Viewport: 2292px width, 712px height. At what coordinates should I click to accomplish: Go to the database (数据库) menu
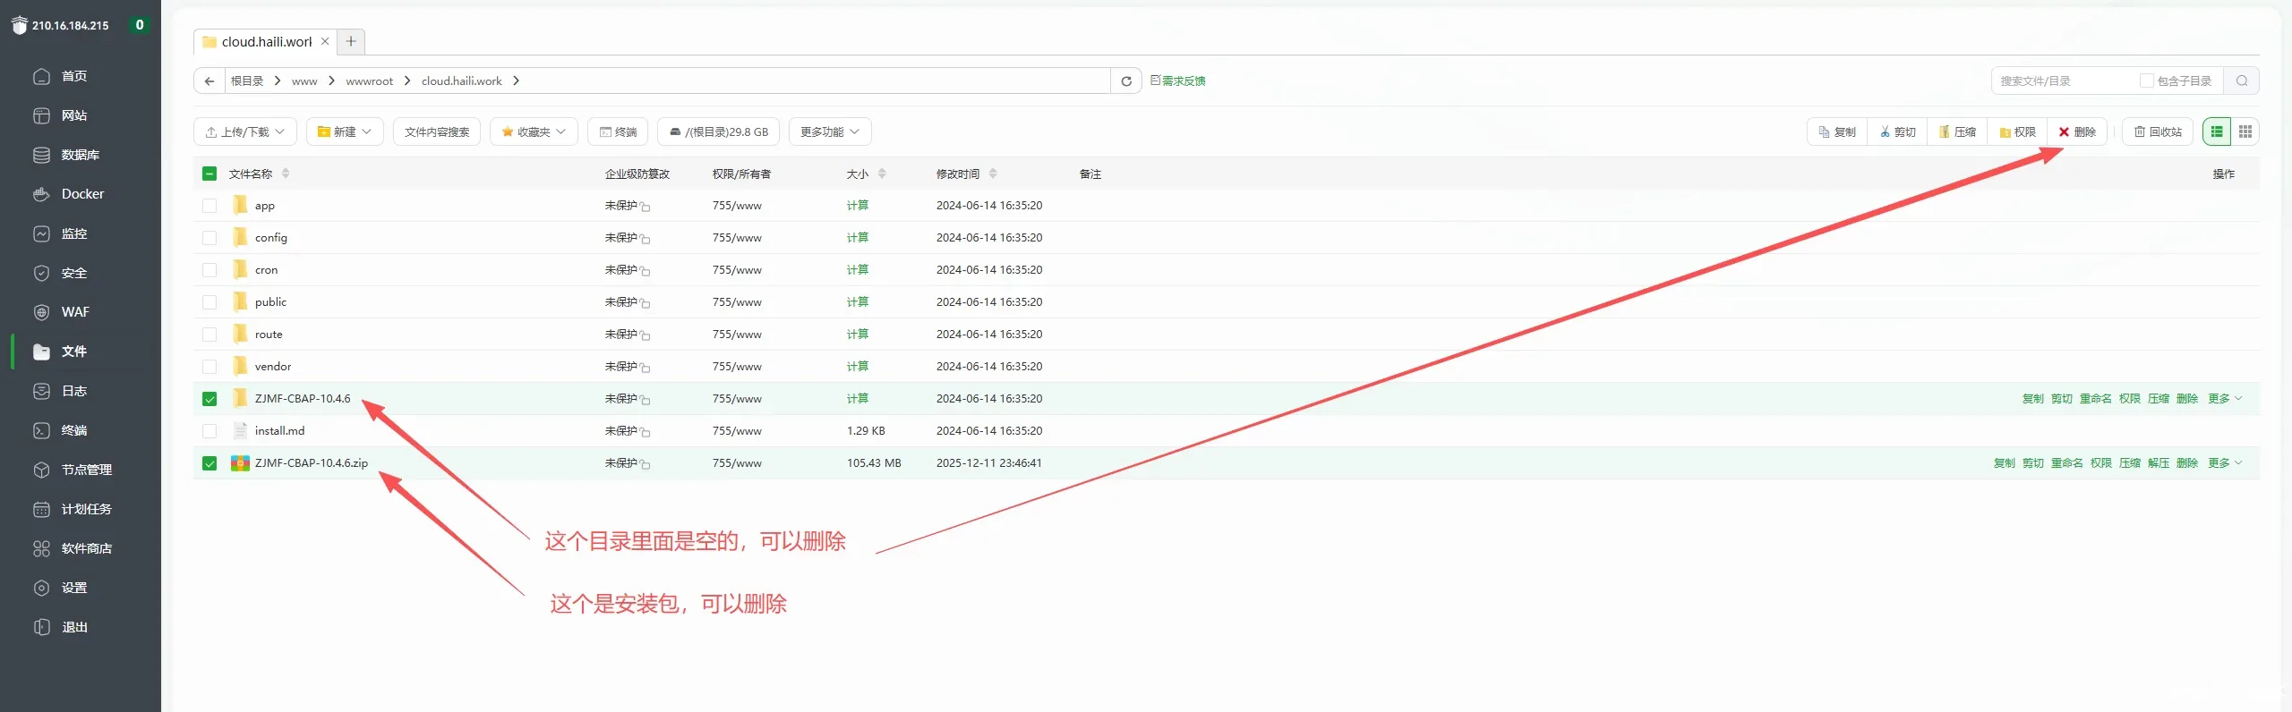point(80,155)
